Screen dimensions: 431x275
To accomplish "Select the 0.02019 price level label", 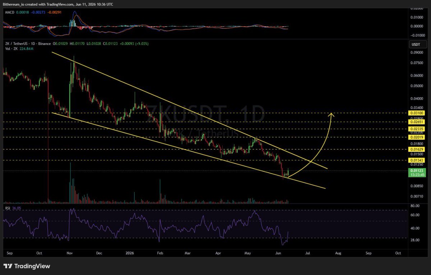I will pos(417,137).
